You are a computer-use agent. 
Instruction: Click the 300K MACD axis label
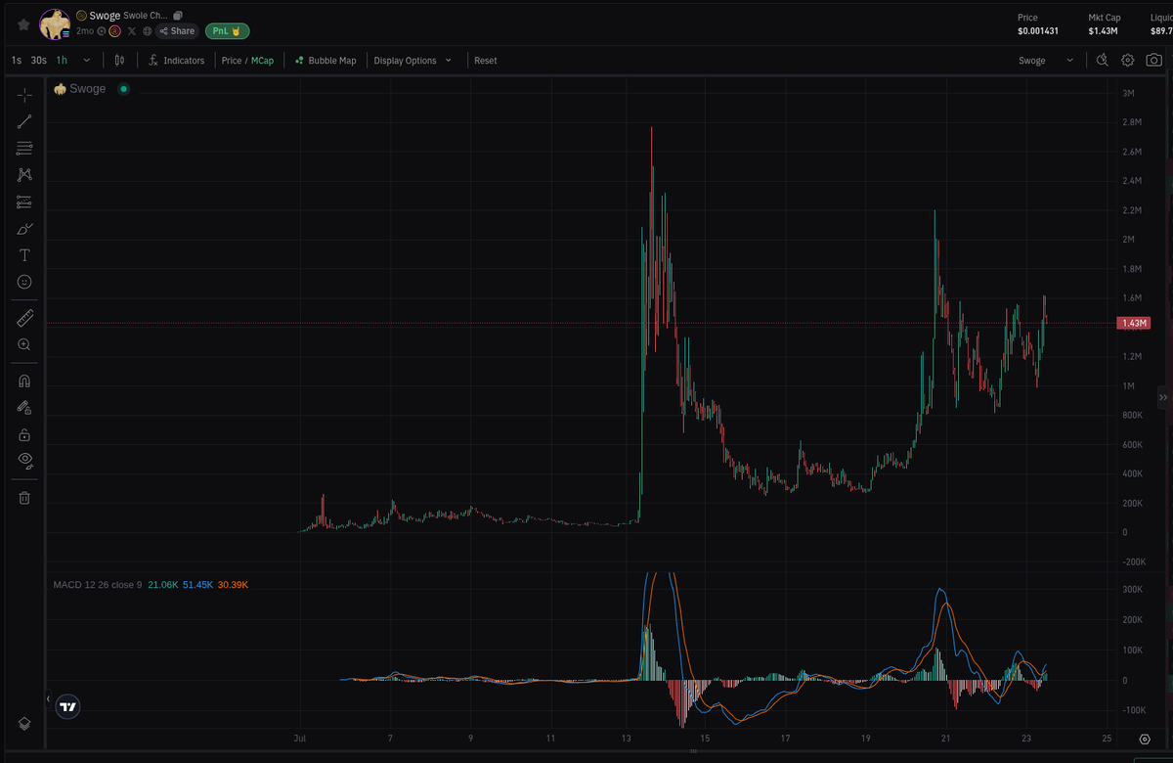[1132, 590]
